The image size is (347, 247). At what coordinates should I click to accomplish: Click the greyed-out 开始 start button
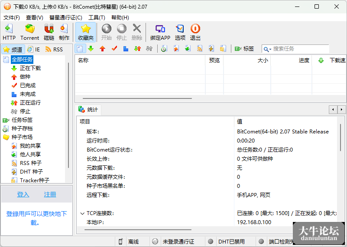tap(107, 32)
